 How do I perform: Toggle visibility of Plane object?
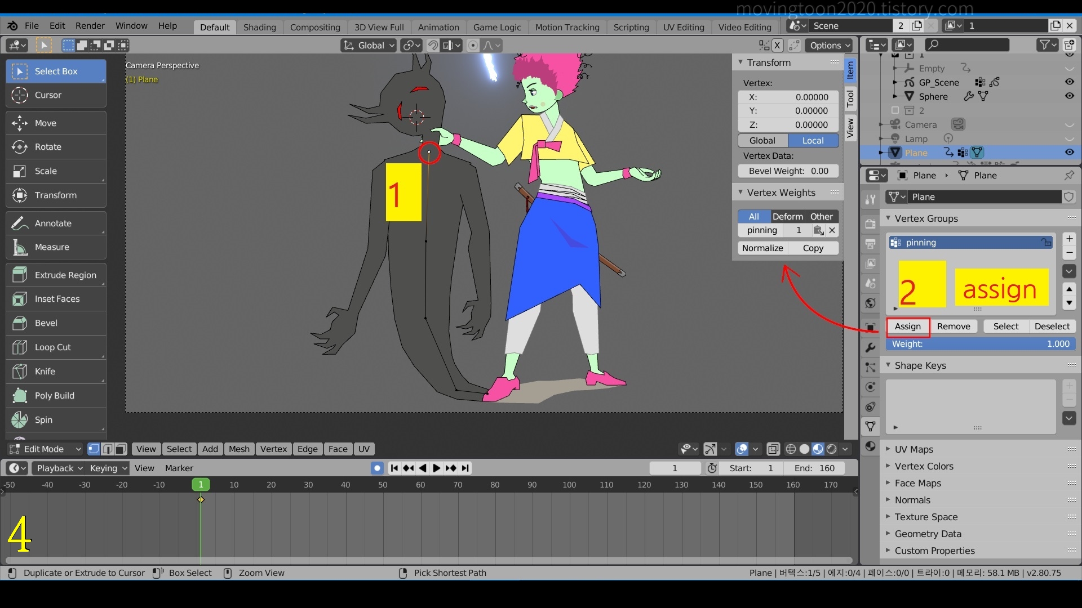click(x=1069, y=153)
